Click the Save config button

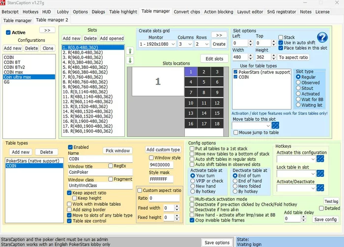click(326, 219)
